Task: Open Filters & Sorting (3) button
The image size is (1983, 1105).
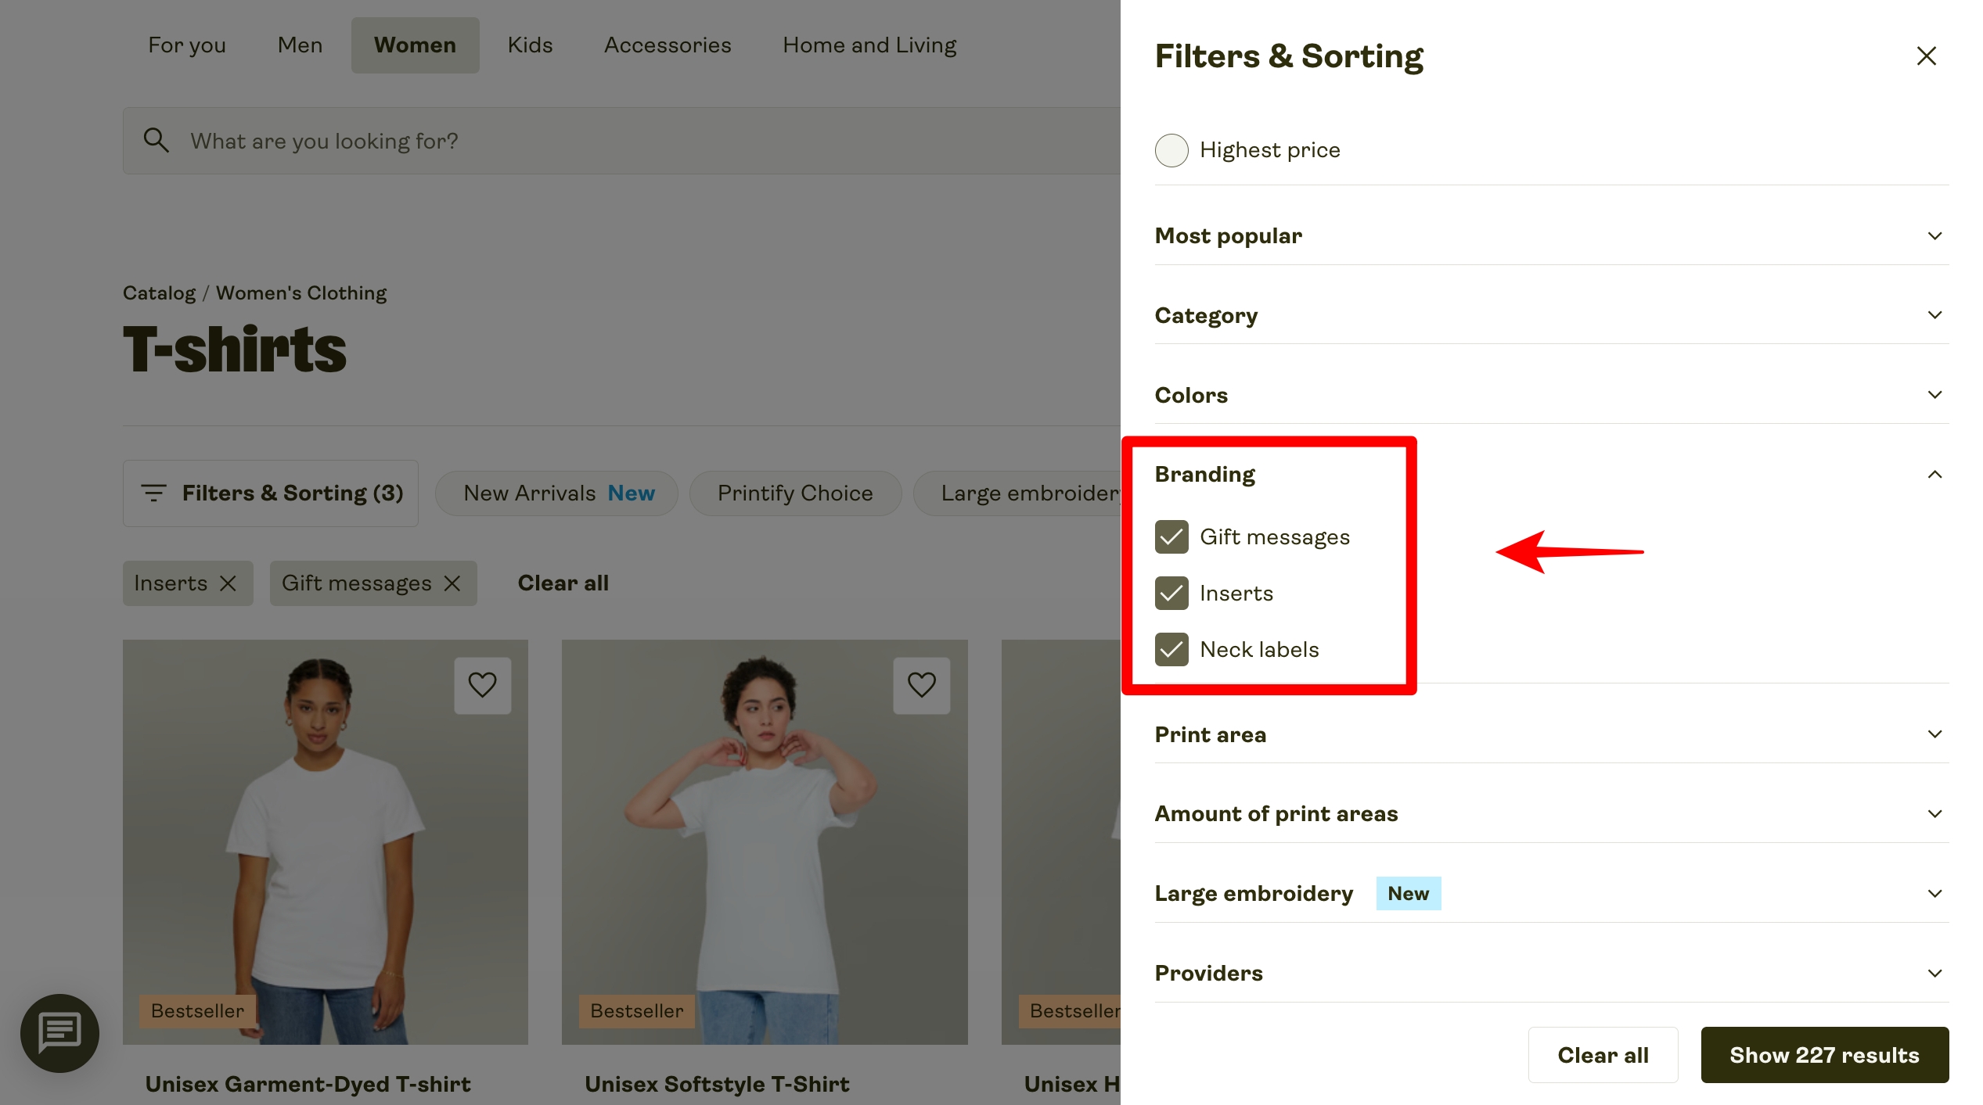Action: coord(271,493)
